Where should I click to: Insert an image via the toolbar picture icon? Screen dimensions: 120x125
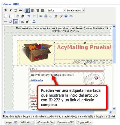point(56,16)
